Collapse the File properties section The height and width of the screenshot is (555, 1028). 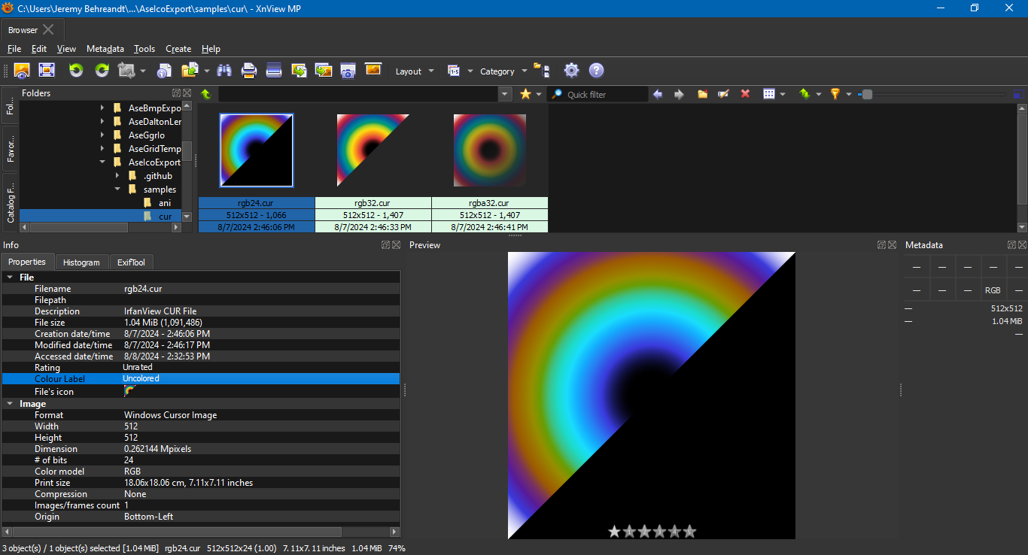click(10, 277)
